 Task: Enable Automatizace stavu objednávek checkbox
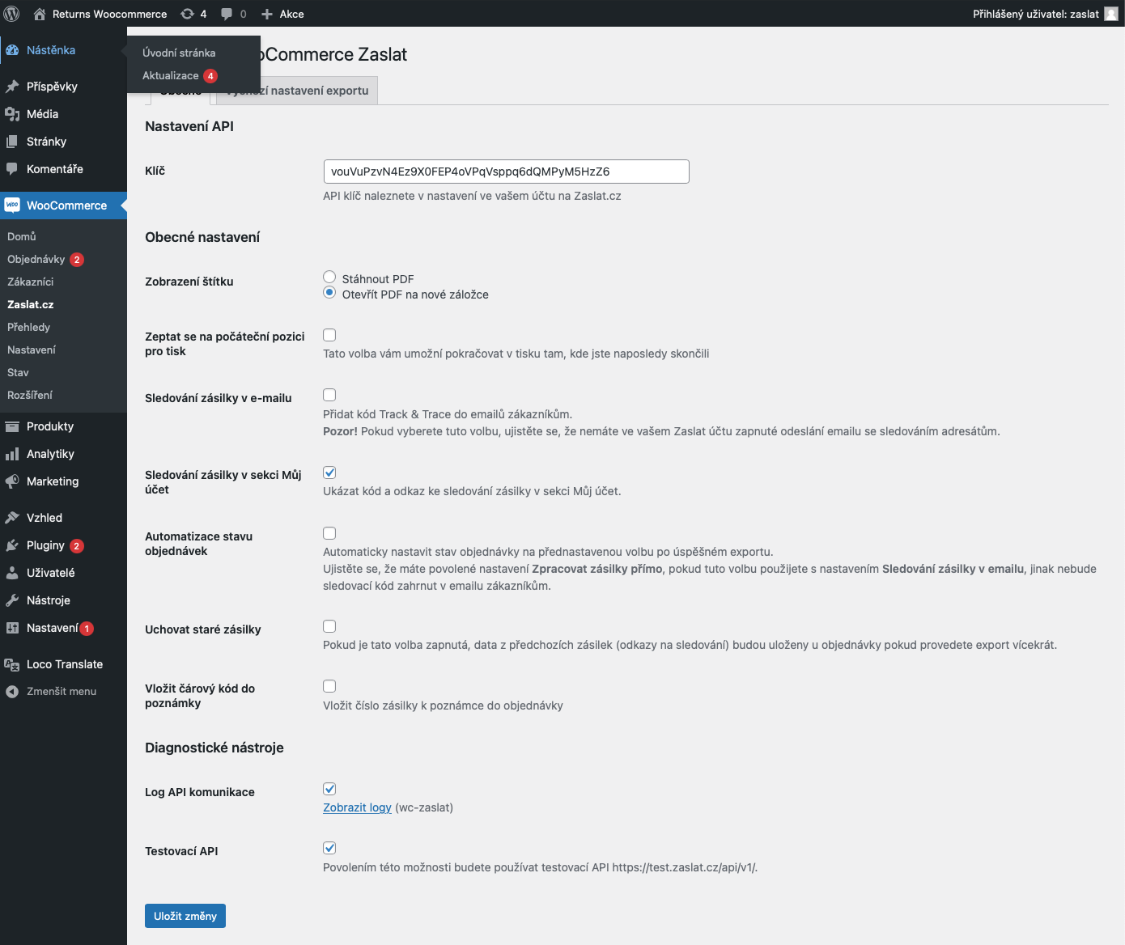point(329,533)
